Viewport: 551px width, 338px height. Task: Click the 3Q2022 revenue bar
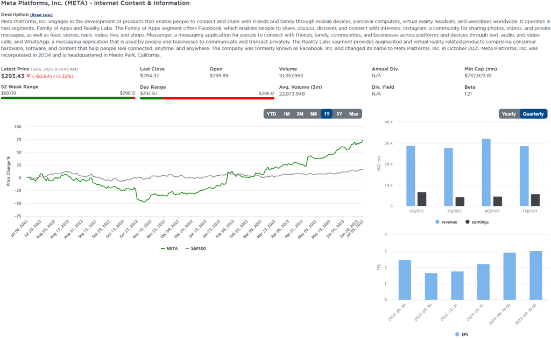point(448,177)
